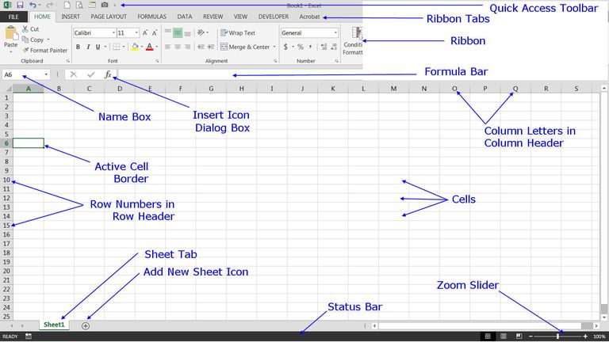609x342 pixels.
Task: Toggle Italic formatting
Action: pyautogui.click(x=88, y=47)
